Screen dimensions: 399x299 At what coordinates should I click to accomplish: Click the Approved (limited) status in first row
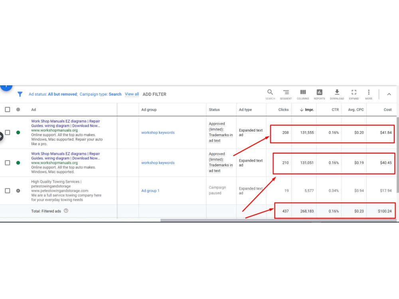coord(221,132)
